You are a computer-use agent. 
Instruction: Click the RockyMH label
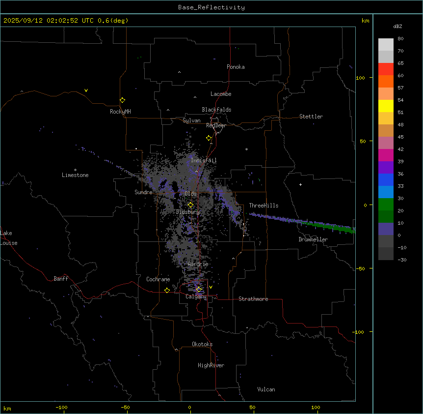120,112
